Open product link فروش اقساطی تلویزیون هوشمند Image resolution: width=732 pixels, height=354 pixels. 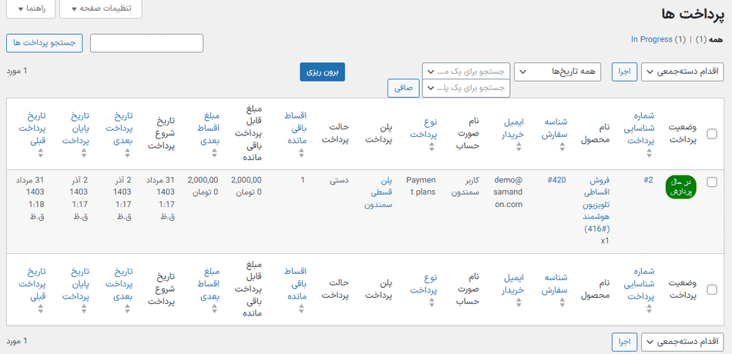coord(598,204)
